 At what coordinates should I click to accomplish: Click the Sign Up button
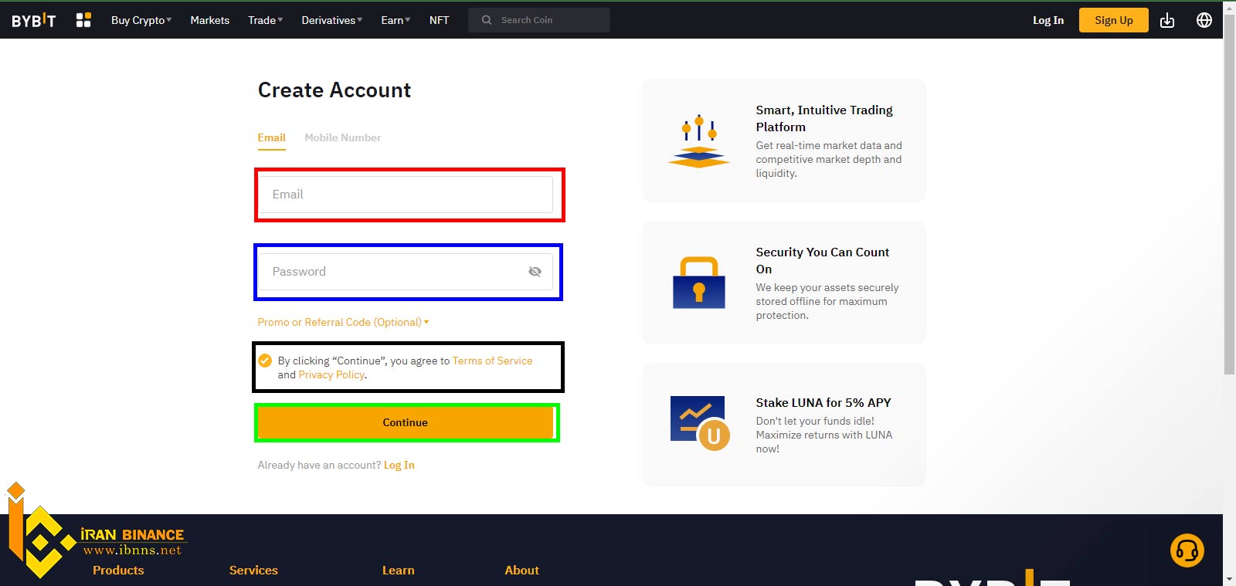(1114, 20)
